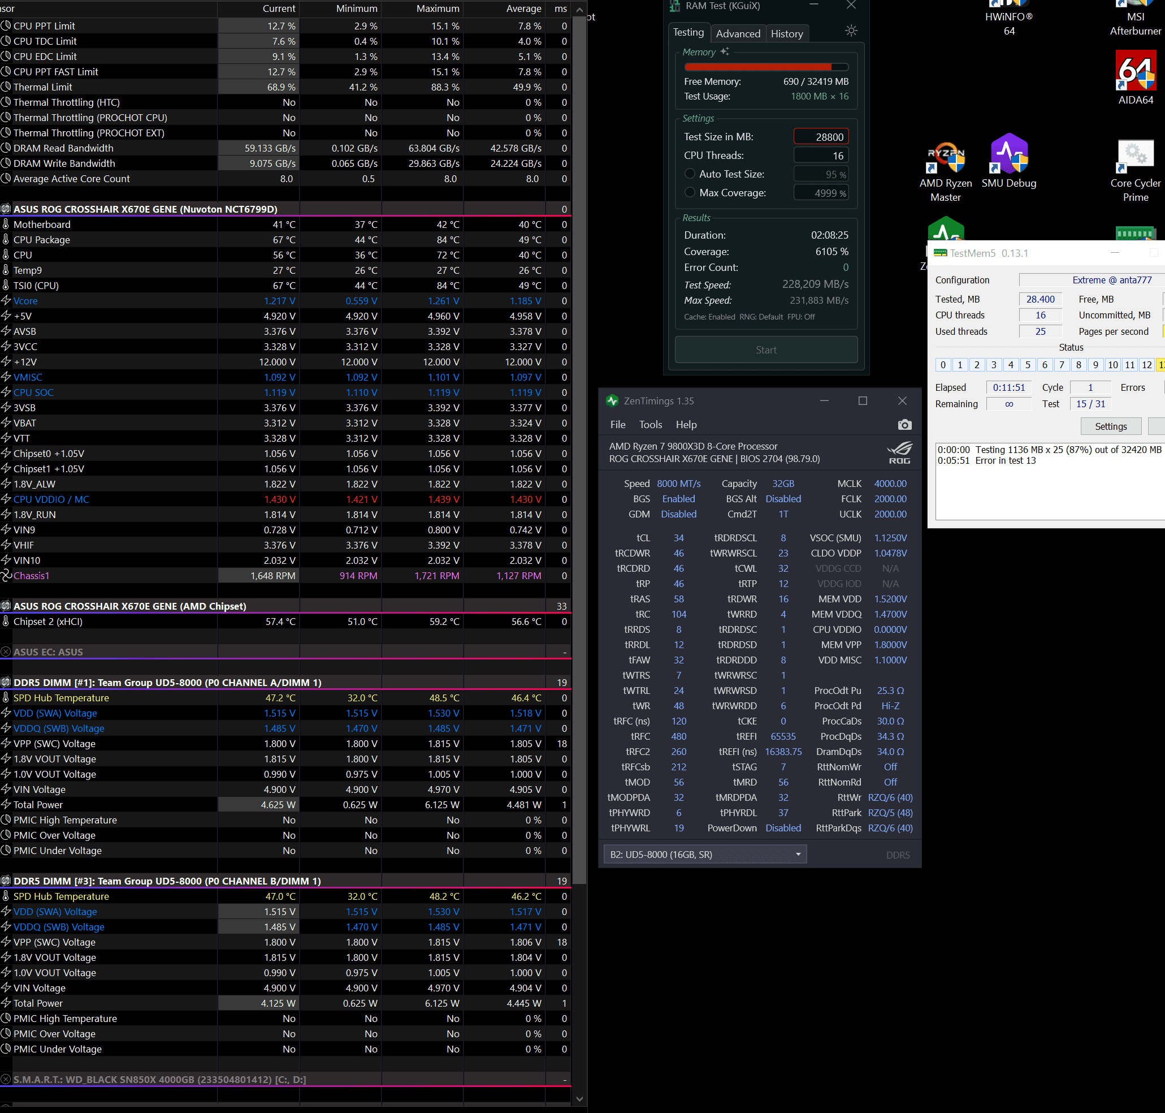Select the Max Coverage radio button
1165x1113 pixels.
pyautogui.click(x=690, y=193)
